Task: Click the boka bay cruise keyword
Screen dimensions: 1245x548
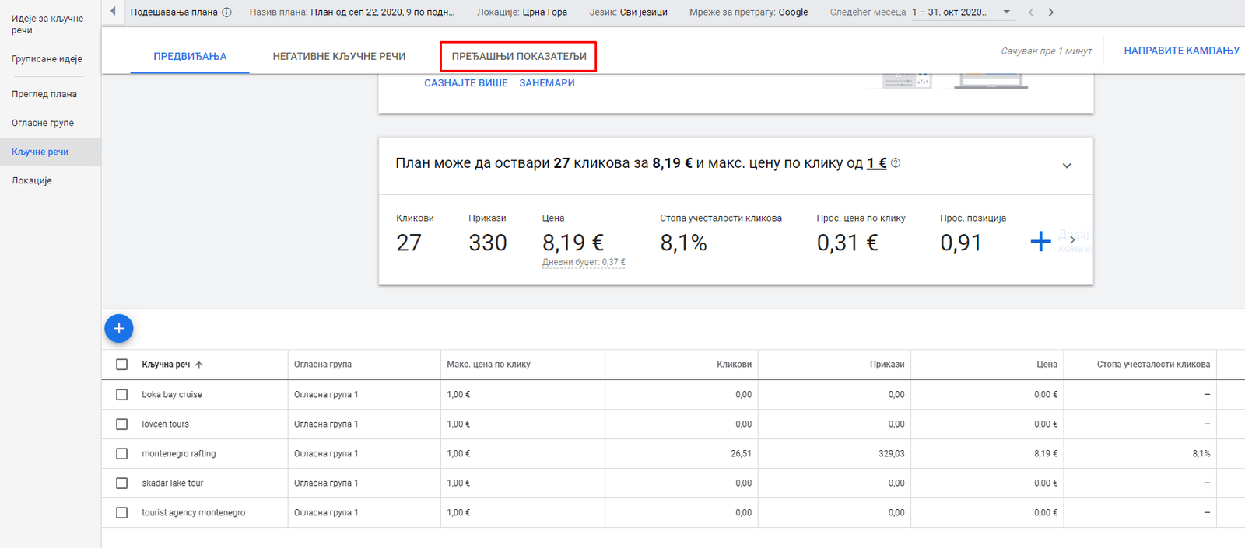Action: coord(172,395)
